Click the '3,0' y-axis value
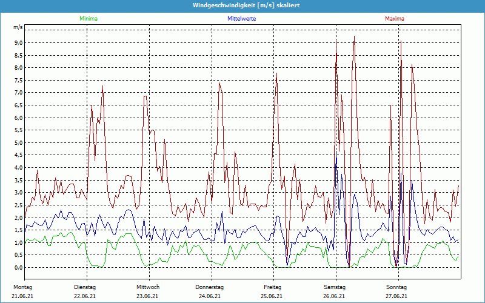 point(19,193)
